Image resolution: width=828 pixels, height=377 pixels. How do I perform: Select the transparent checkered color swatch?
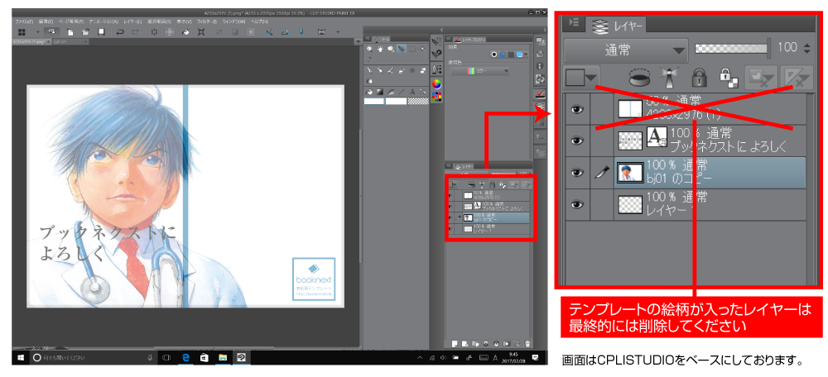point(418,101)
